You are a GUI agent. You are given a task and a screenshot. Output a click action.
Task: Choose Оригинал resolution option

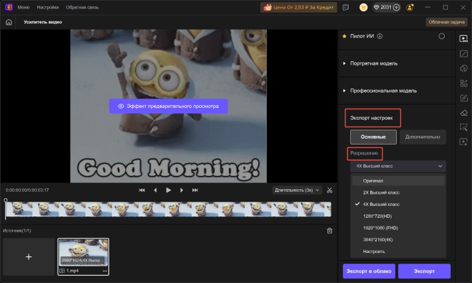398,180
